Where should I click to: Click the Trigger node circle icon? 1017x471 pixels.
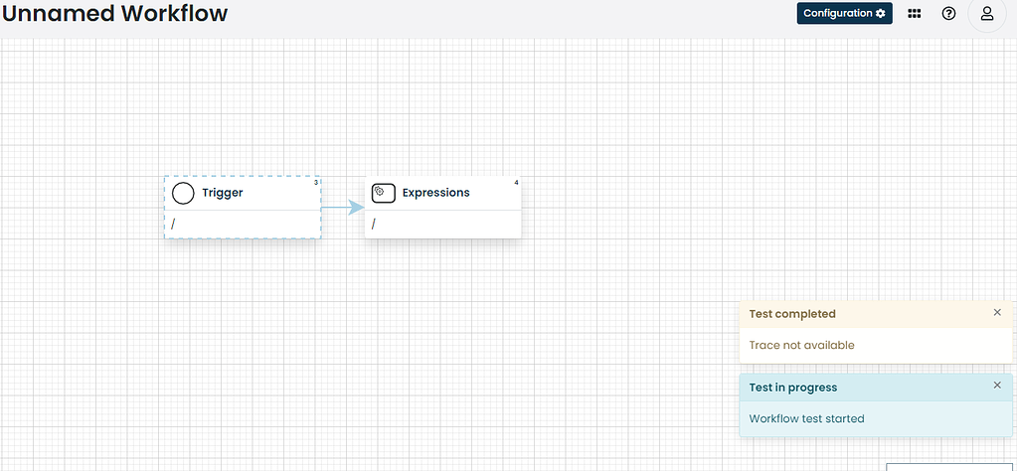point(183,193)
